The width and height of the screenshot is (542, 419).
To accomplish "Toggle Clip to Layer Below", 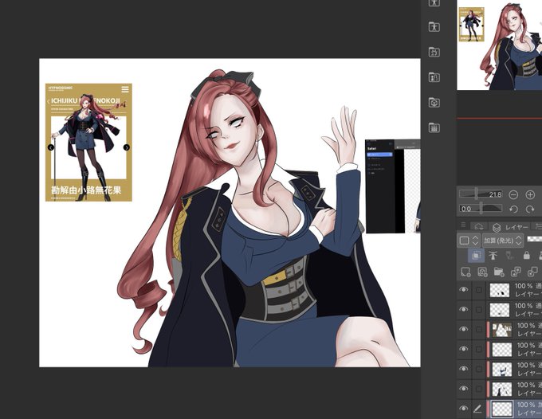I will [476, 256].
